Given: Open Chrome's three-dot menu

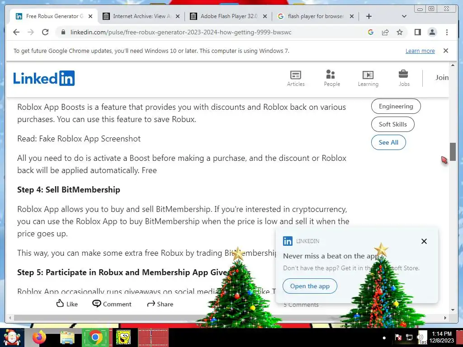Looking at the screenshot, I should coord(447,32).
